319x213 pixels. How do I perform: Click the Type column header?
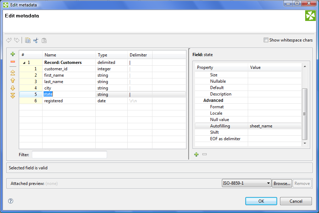(112, 55)
